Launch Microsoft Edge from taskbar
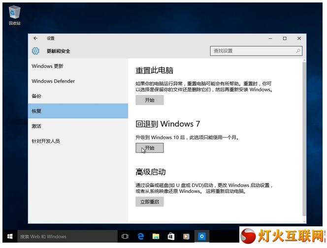The width and height of the screenshot is (327, 248). click(141, 236)
